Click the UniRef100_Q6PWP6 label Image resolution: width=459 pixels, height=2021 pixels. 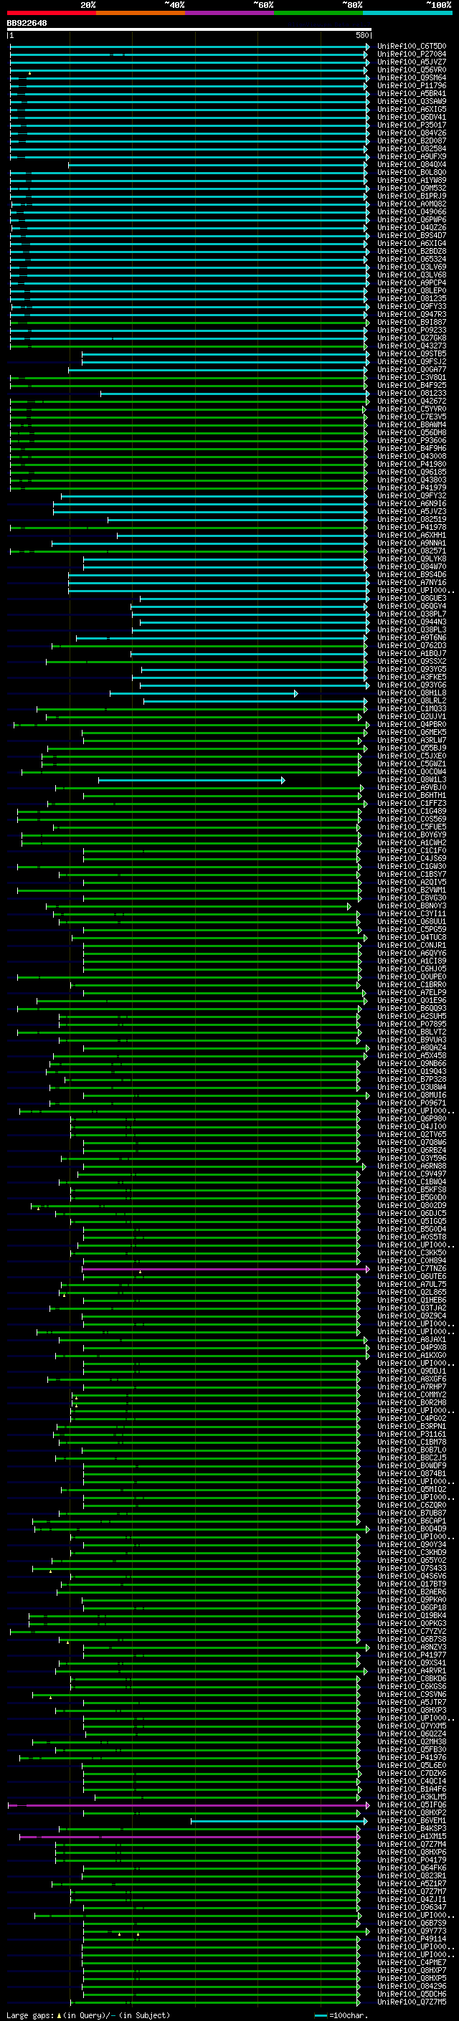(412, 219)
